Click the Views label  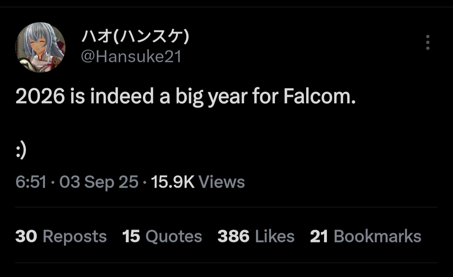pyautogui.click(x=221, y=182)
